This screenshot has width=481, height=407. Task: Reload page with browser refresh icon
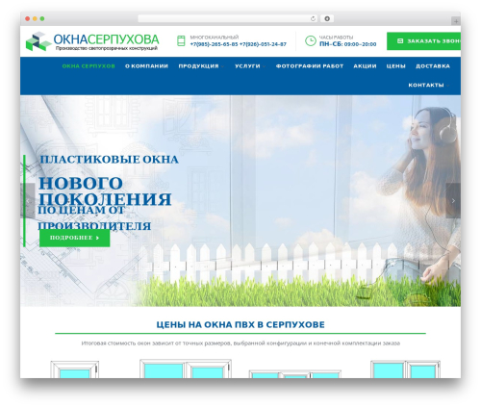[313, 19]
